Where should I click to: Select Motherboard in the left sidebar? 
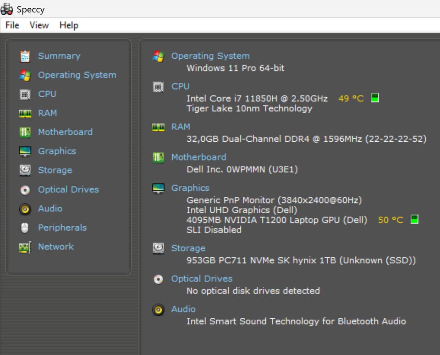click(x=65, y=132)
